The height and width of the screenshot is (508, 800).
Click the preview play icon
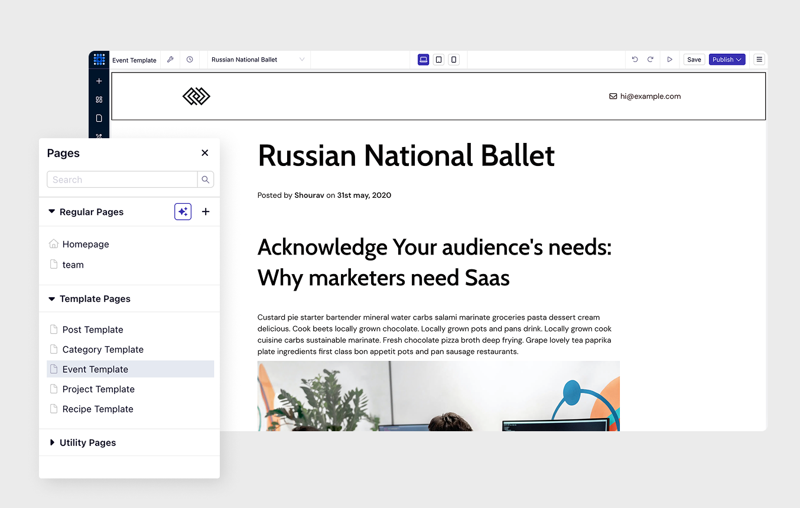pyautogui.click(x=669, y=60)
